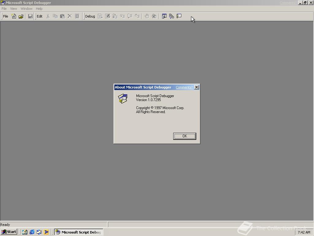314x236 pixels.
Task: Open the Help menu
Action: 39,9
